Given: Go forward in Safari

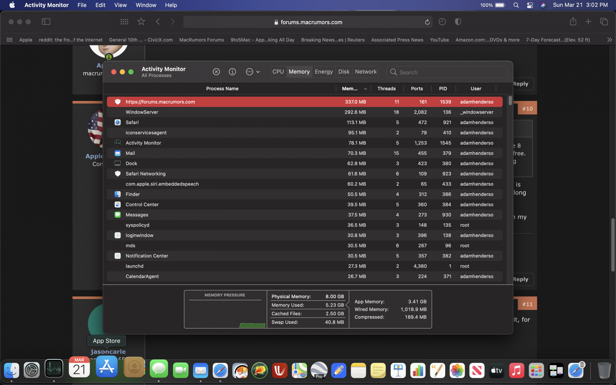Looking at the screenshot, I should point(173,22).
